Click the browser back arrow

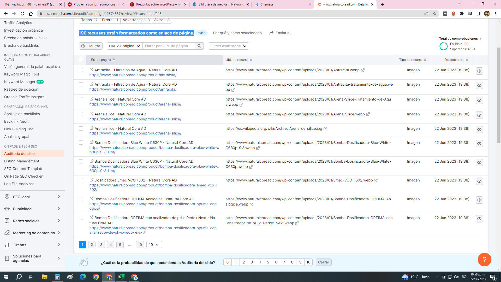[x=6, y=14]
